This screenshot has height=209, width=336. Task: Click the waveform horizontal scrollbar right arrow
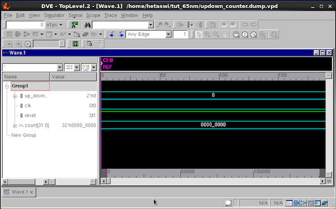tap(323, 181)
